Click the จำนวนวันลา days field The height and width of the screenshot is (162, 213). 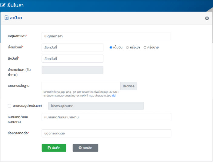pos(72,70)
